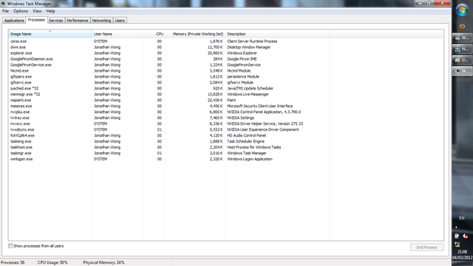The width and height of the screenshot is (473, 266).
Task: Launch the orange browser icon on the taskbar
Action: pos(462,27)
